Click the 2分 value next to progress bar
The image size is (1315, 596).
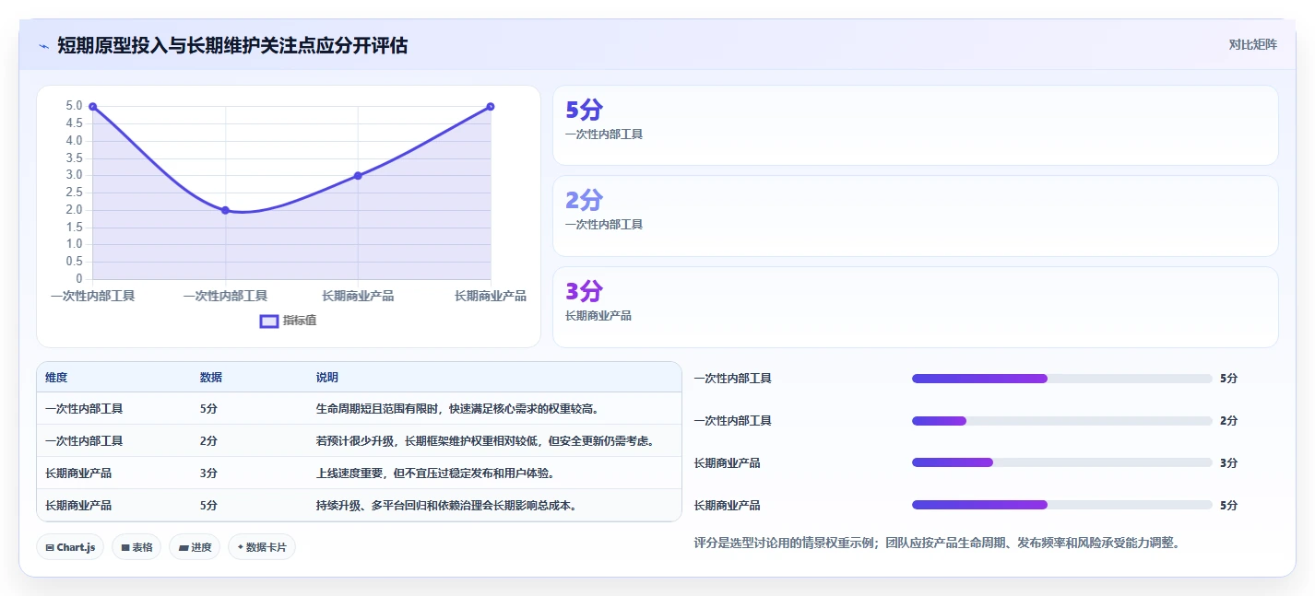(x=1228, y=421)
